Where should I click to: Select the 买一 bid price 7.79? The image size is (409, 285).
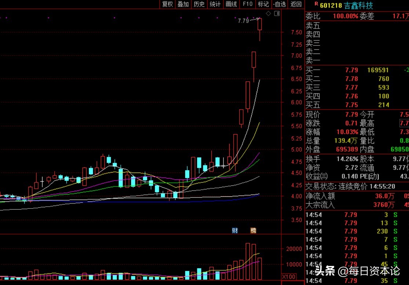tap(352, 70)
